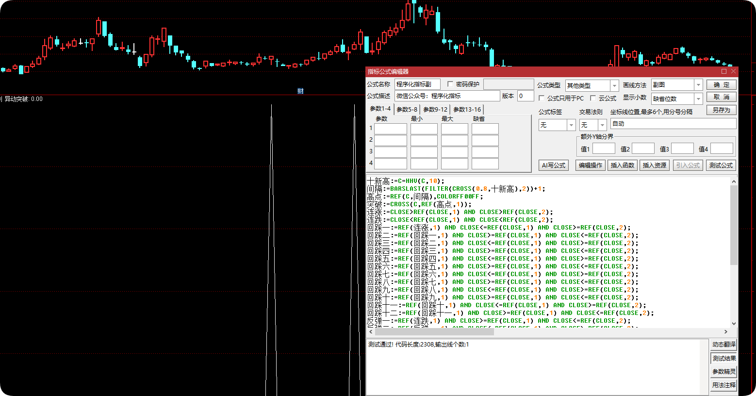This screenshot has width=756, height=396.
Task: Click the 值1 input field
Action: 604,148
